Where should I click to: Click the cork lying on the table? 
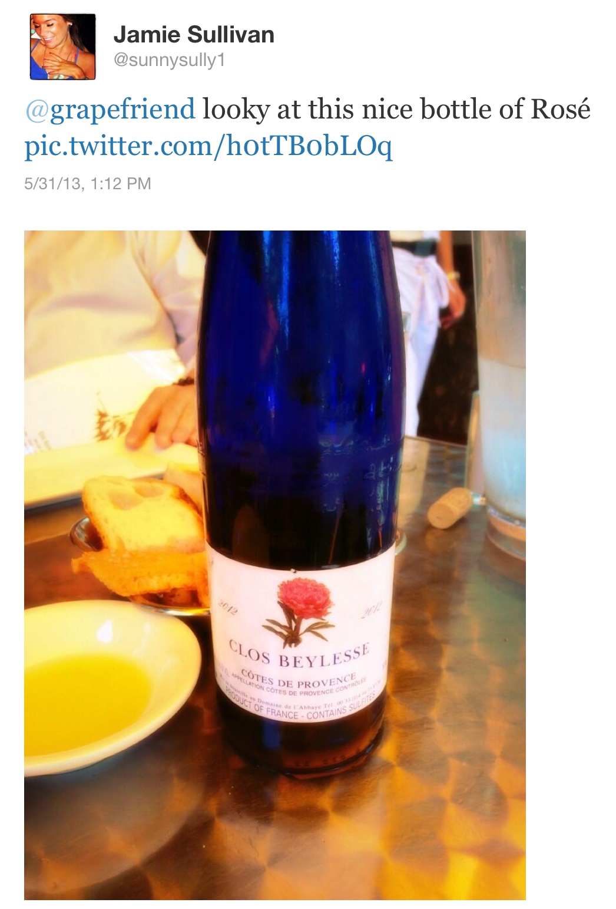pyautogui.click(x=451, y=507)
